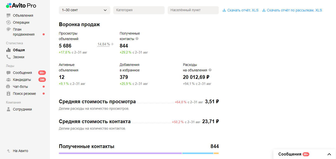336x159 pixels.
Task: Click the Операции ruble icon
Action: [x=8, y=22]
